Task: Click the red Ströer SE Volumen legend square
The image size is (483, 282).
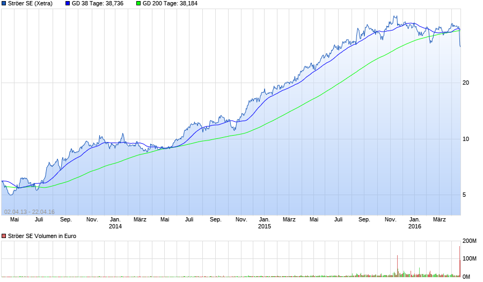Action: pyautogui.click(x=4, y=236)
